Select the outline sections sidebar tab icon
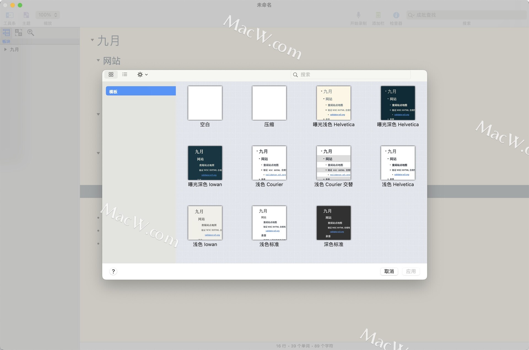 click(x=6, y=32)
